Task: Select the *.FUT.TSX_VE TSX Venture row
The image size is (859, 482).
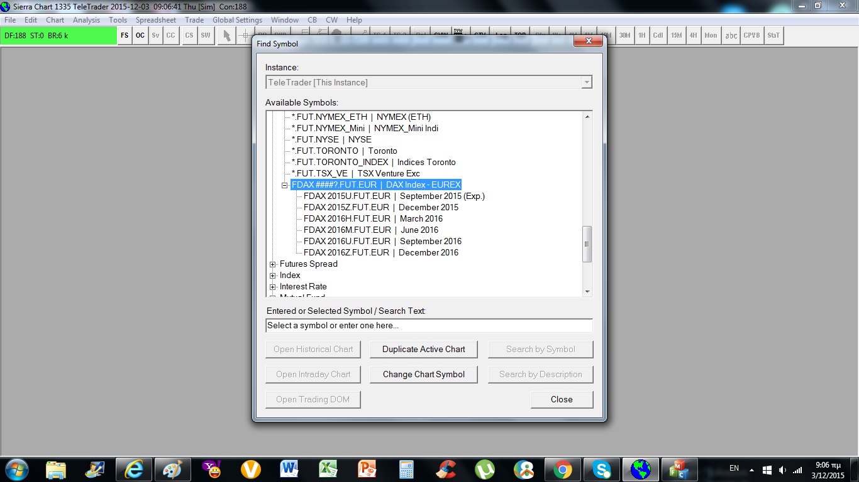Action: 356,173
